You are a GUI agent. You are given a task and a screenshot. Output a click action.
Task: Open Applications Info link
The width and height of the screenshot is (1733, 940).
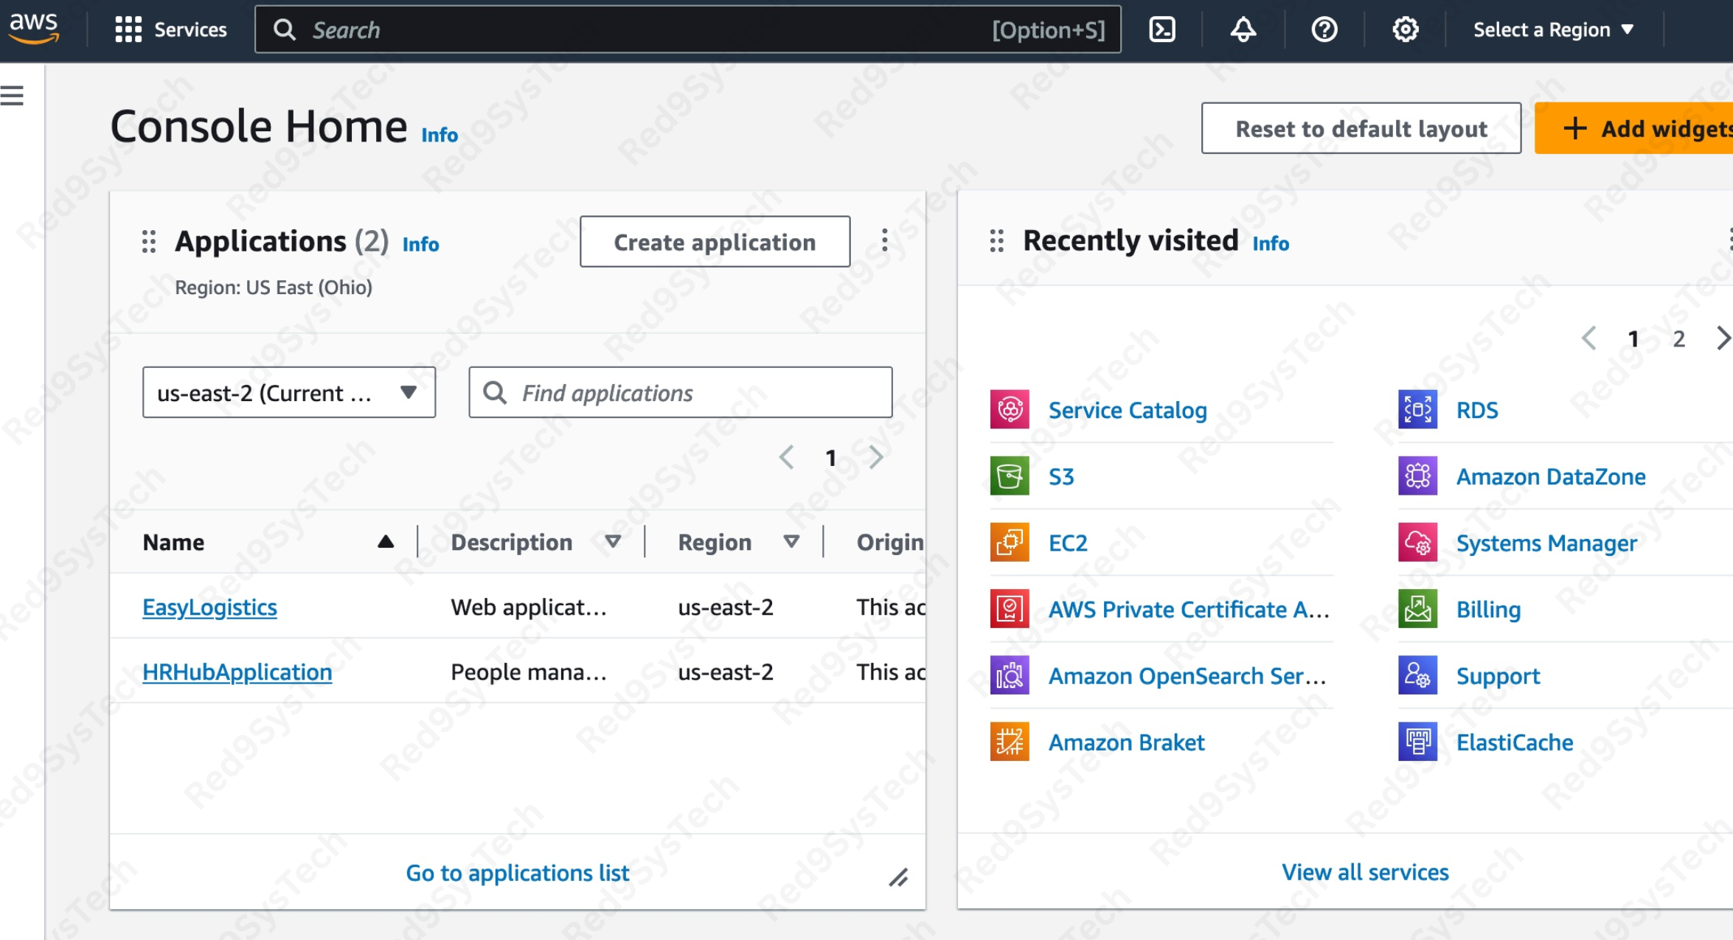click(x=420, y=244)
